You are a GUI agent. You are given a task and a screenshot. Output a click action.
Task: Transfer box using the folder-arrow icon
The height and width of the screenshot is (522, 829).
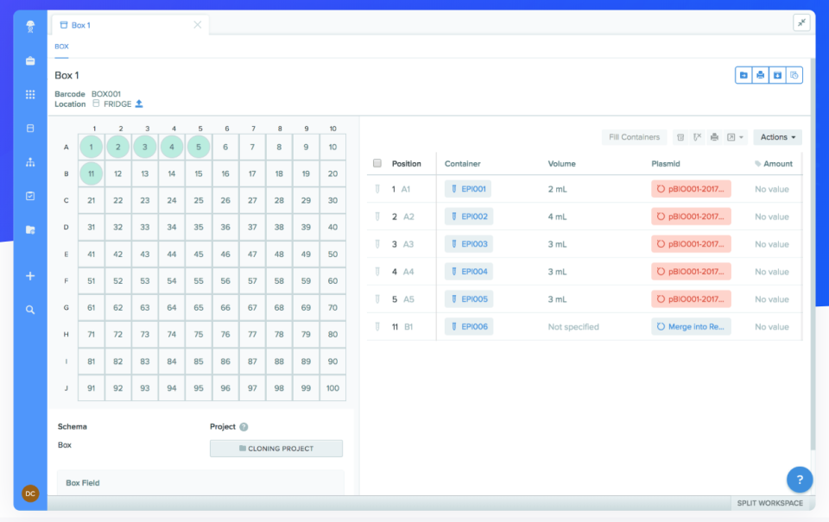[x=744, y=75]
